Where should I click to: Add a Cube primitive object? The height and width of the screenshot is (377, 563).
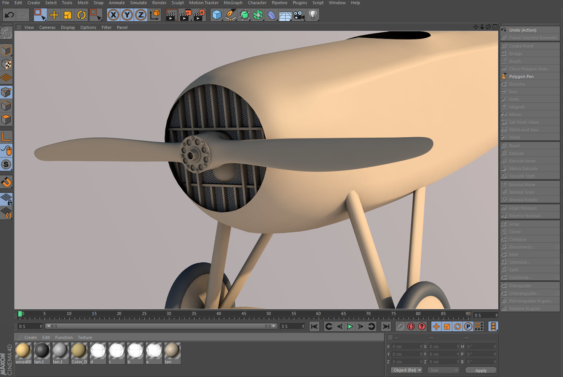(x=217, y=15)
